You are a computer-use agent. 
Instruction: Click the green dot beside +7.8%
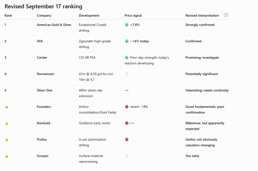(127, 25)
